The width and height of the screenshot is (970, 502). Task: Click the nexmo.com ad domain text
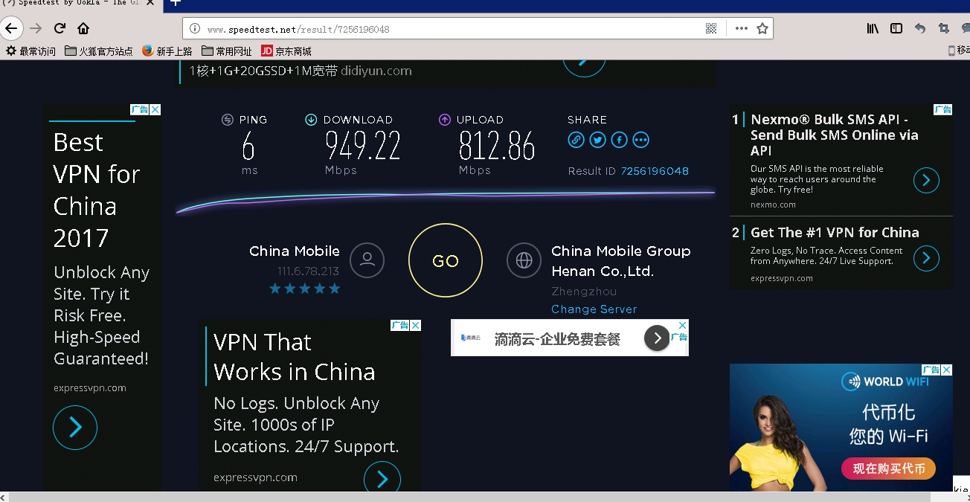click(773, 205)
